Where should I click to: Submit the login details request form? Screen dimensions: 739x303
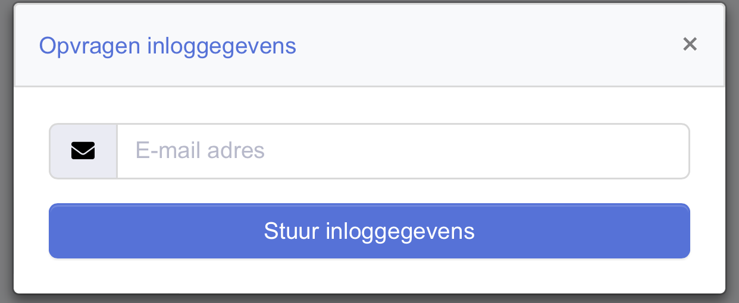[x=369, y=231]
